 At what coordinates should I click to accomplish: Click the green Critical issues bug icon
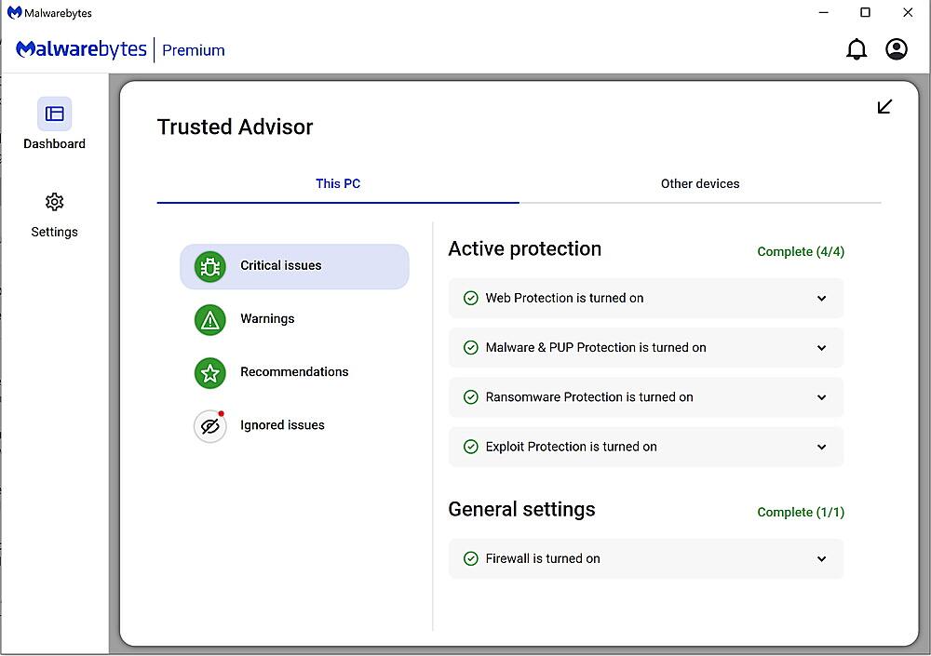(210, 266)
